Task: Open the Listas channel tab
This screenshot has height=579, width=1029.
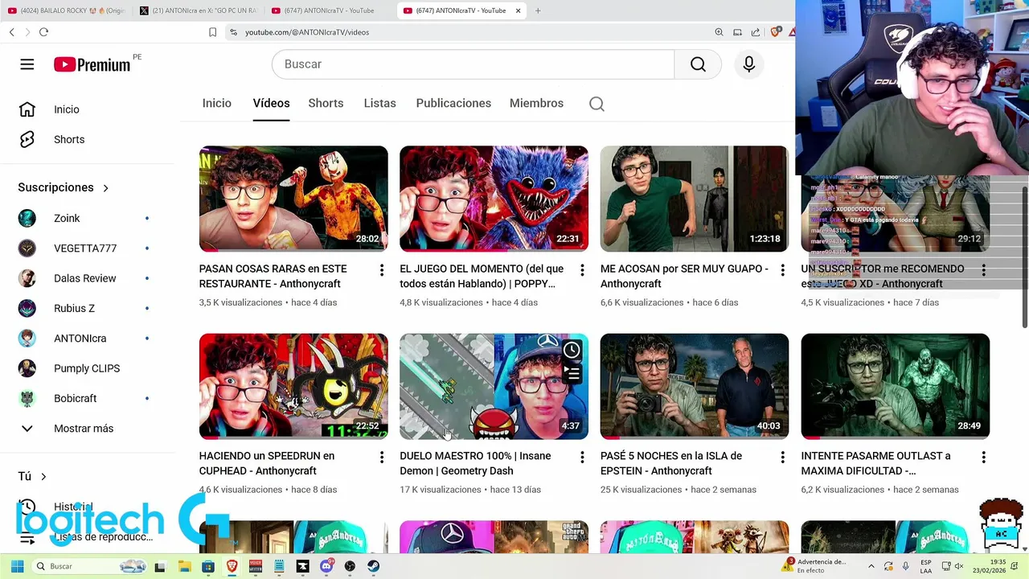Action: click(x=379, y=103)
